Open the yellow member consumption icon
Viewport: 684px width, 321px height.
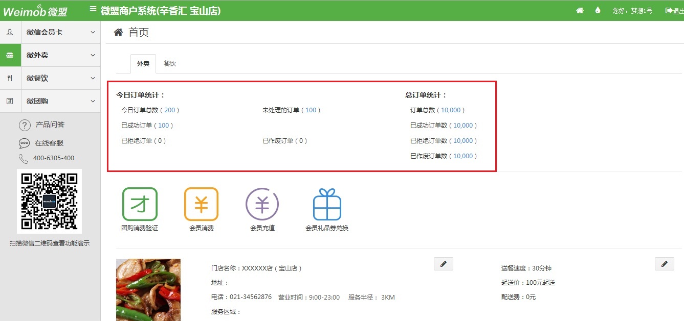pyautogui.click(x=201, y=204)
